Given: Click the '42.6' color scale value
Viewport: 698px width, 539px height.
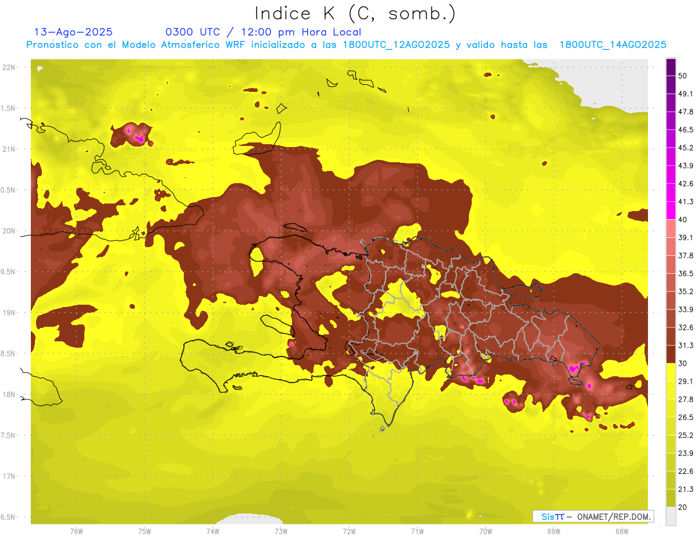Looking at the screenshot, I should pos(686,184).
